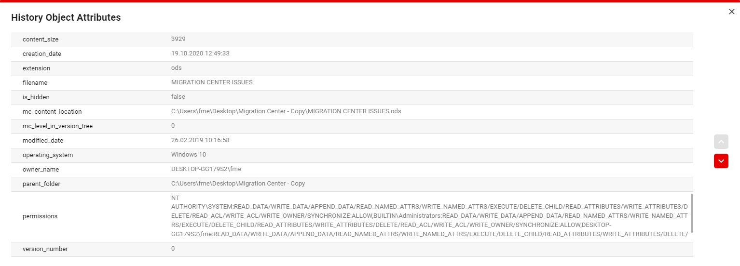This screenshot has height=266, width=740.
Task: Click the History Object Attributes heading
Action: (x=66, y=18)
